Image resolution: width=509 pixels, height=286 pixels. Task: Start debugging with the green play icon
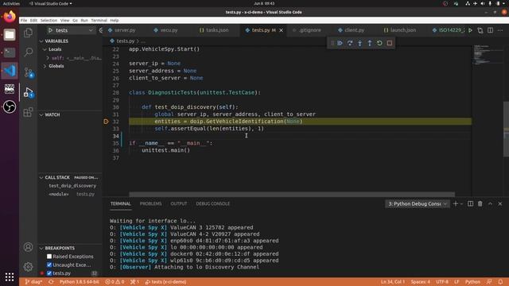click(50, 30)
